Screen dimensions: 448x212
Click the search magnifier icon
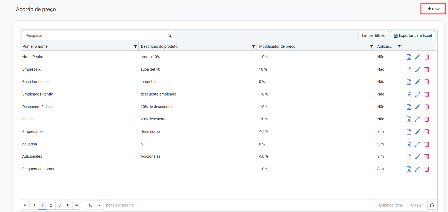(x=170, y=36)
